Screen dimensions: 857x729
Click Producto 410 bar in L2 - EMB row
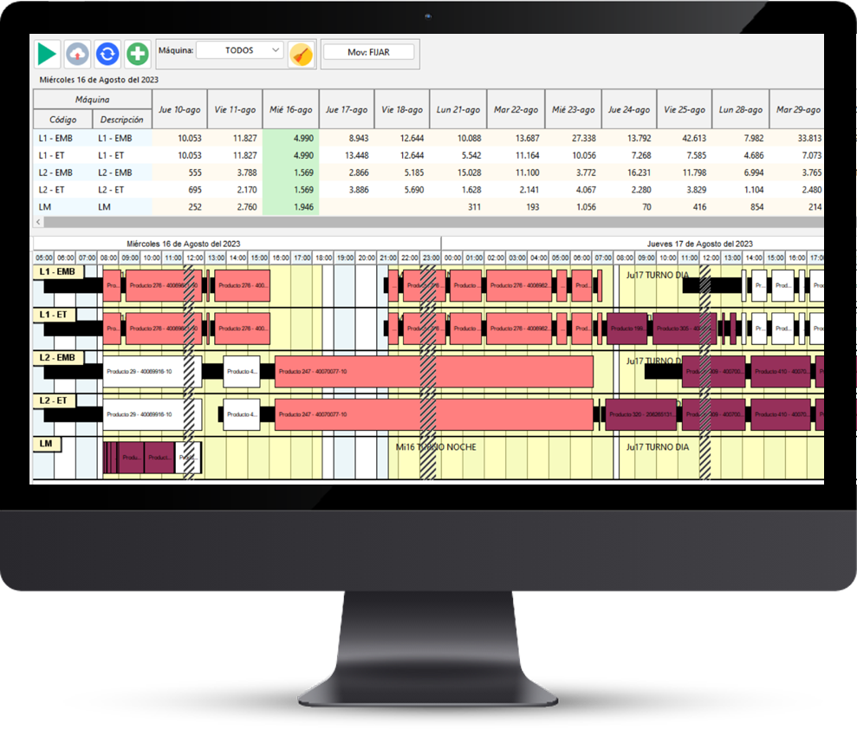pos(780,371)
